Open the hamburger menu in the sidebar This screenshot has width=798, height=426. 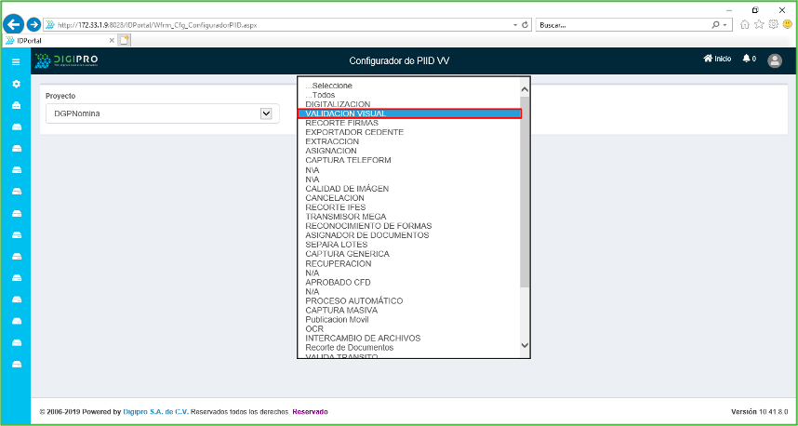[x=15, y=60]
